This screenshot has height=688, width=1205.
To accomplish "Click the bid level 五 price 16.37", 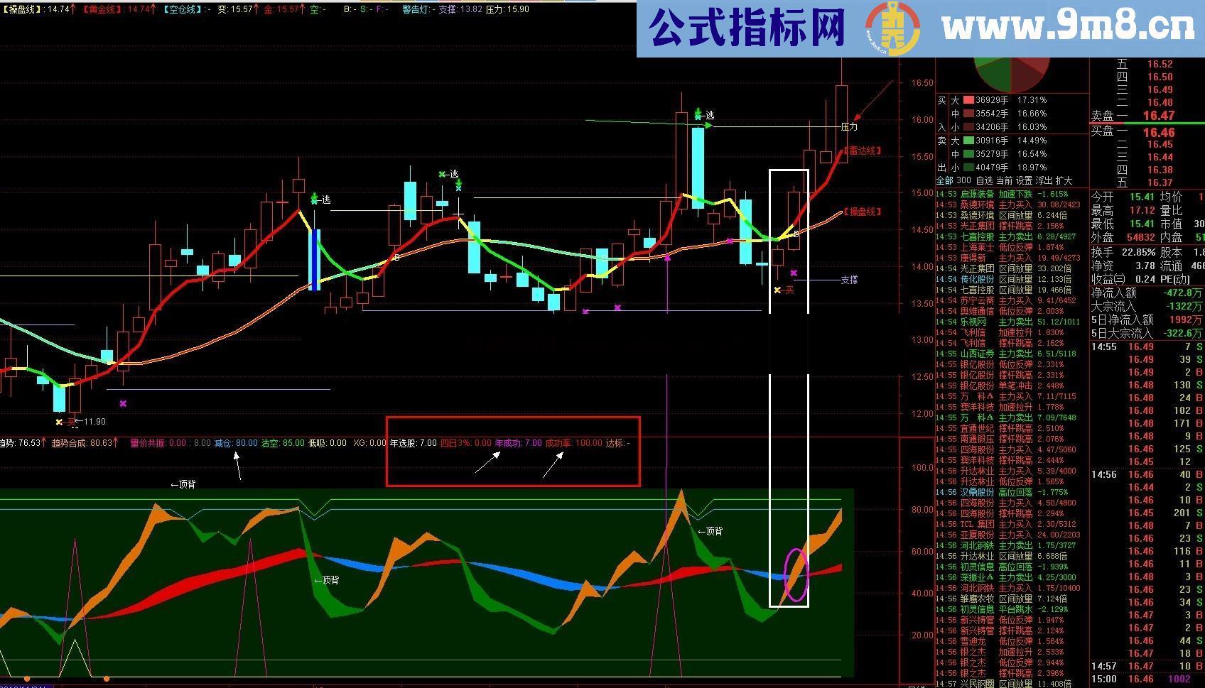I will pyautogui.click(x=1160, y=182).
